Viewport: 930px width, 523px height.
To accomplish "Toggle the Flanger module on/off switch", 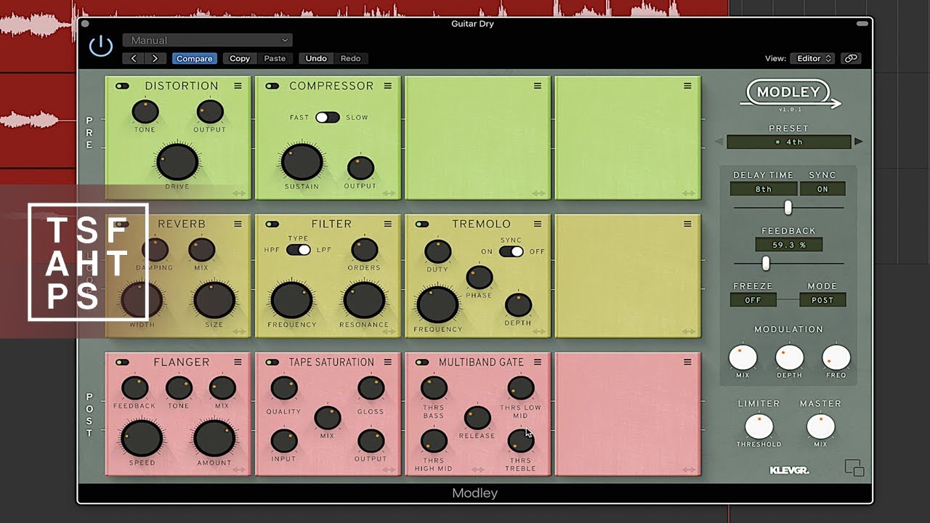I will point(122,362).
